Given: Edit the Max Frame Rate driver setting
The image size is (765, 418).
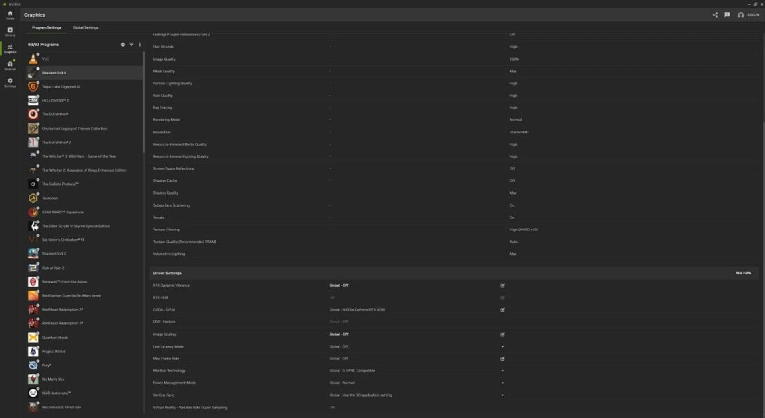Looking at the screenshot, I should tap(502, 359).
